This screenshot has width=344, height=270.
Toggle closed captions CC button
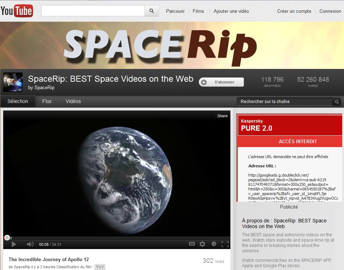tap(192, 244)
